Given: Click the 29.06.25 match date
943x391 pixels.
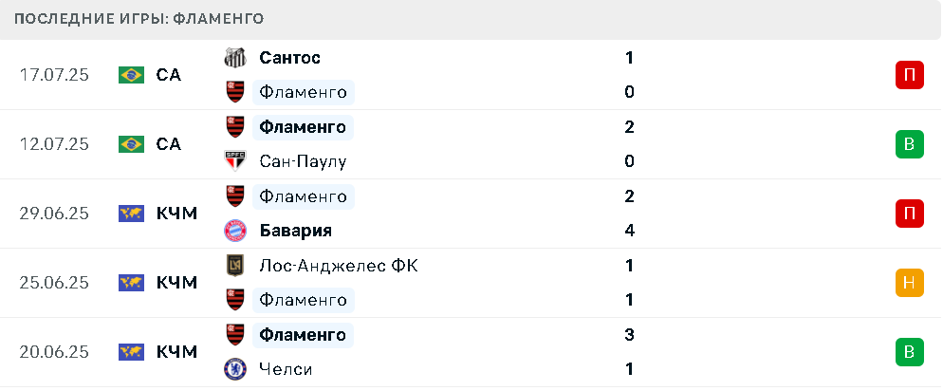Looking at the screenshot, I should tap(54, 214).
